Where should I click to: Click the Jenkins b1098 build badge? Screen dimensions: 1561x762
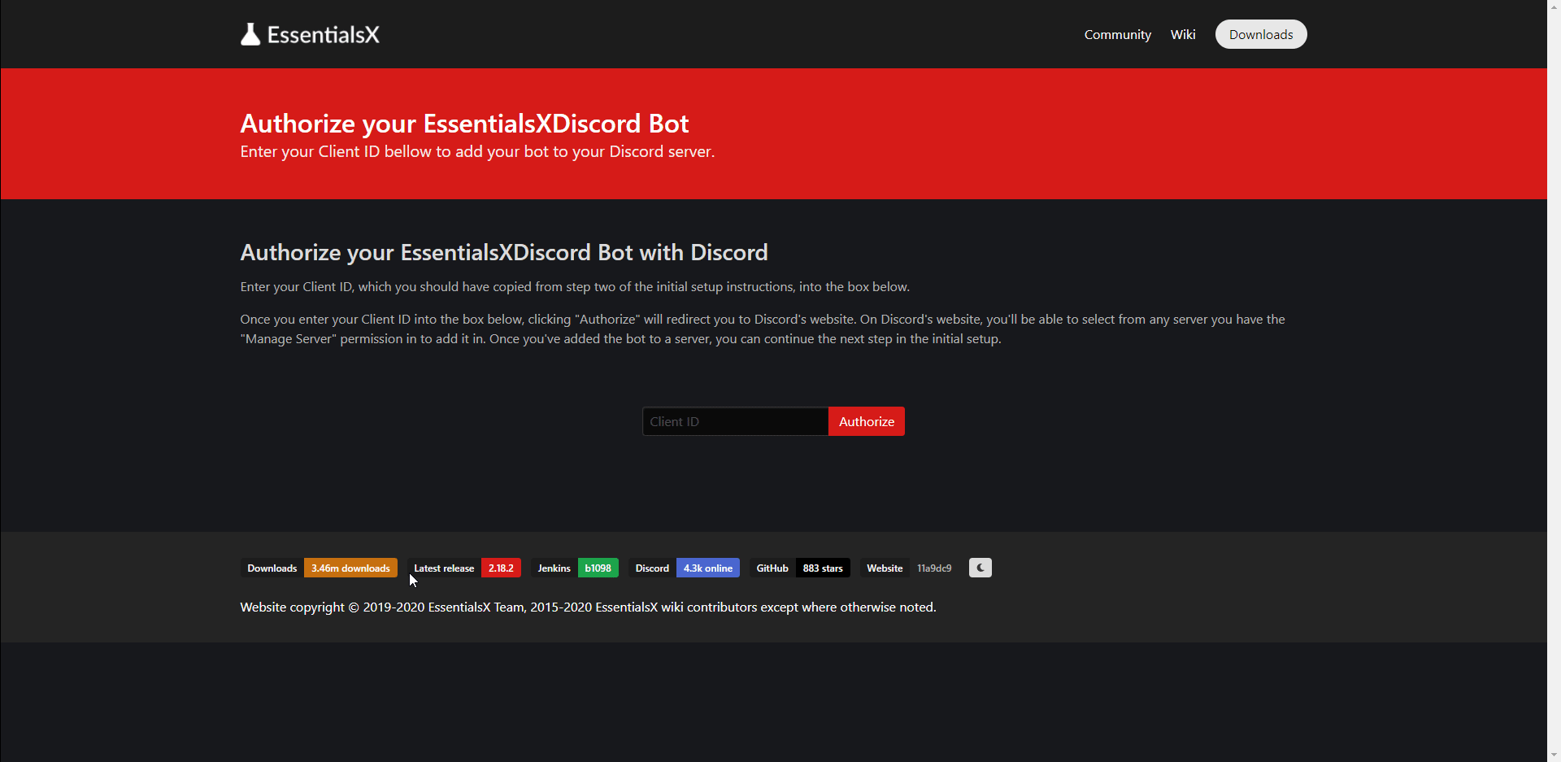[x=598, y=568]
